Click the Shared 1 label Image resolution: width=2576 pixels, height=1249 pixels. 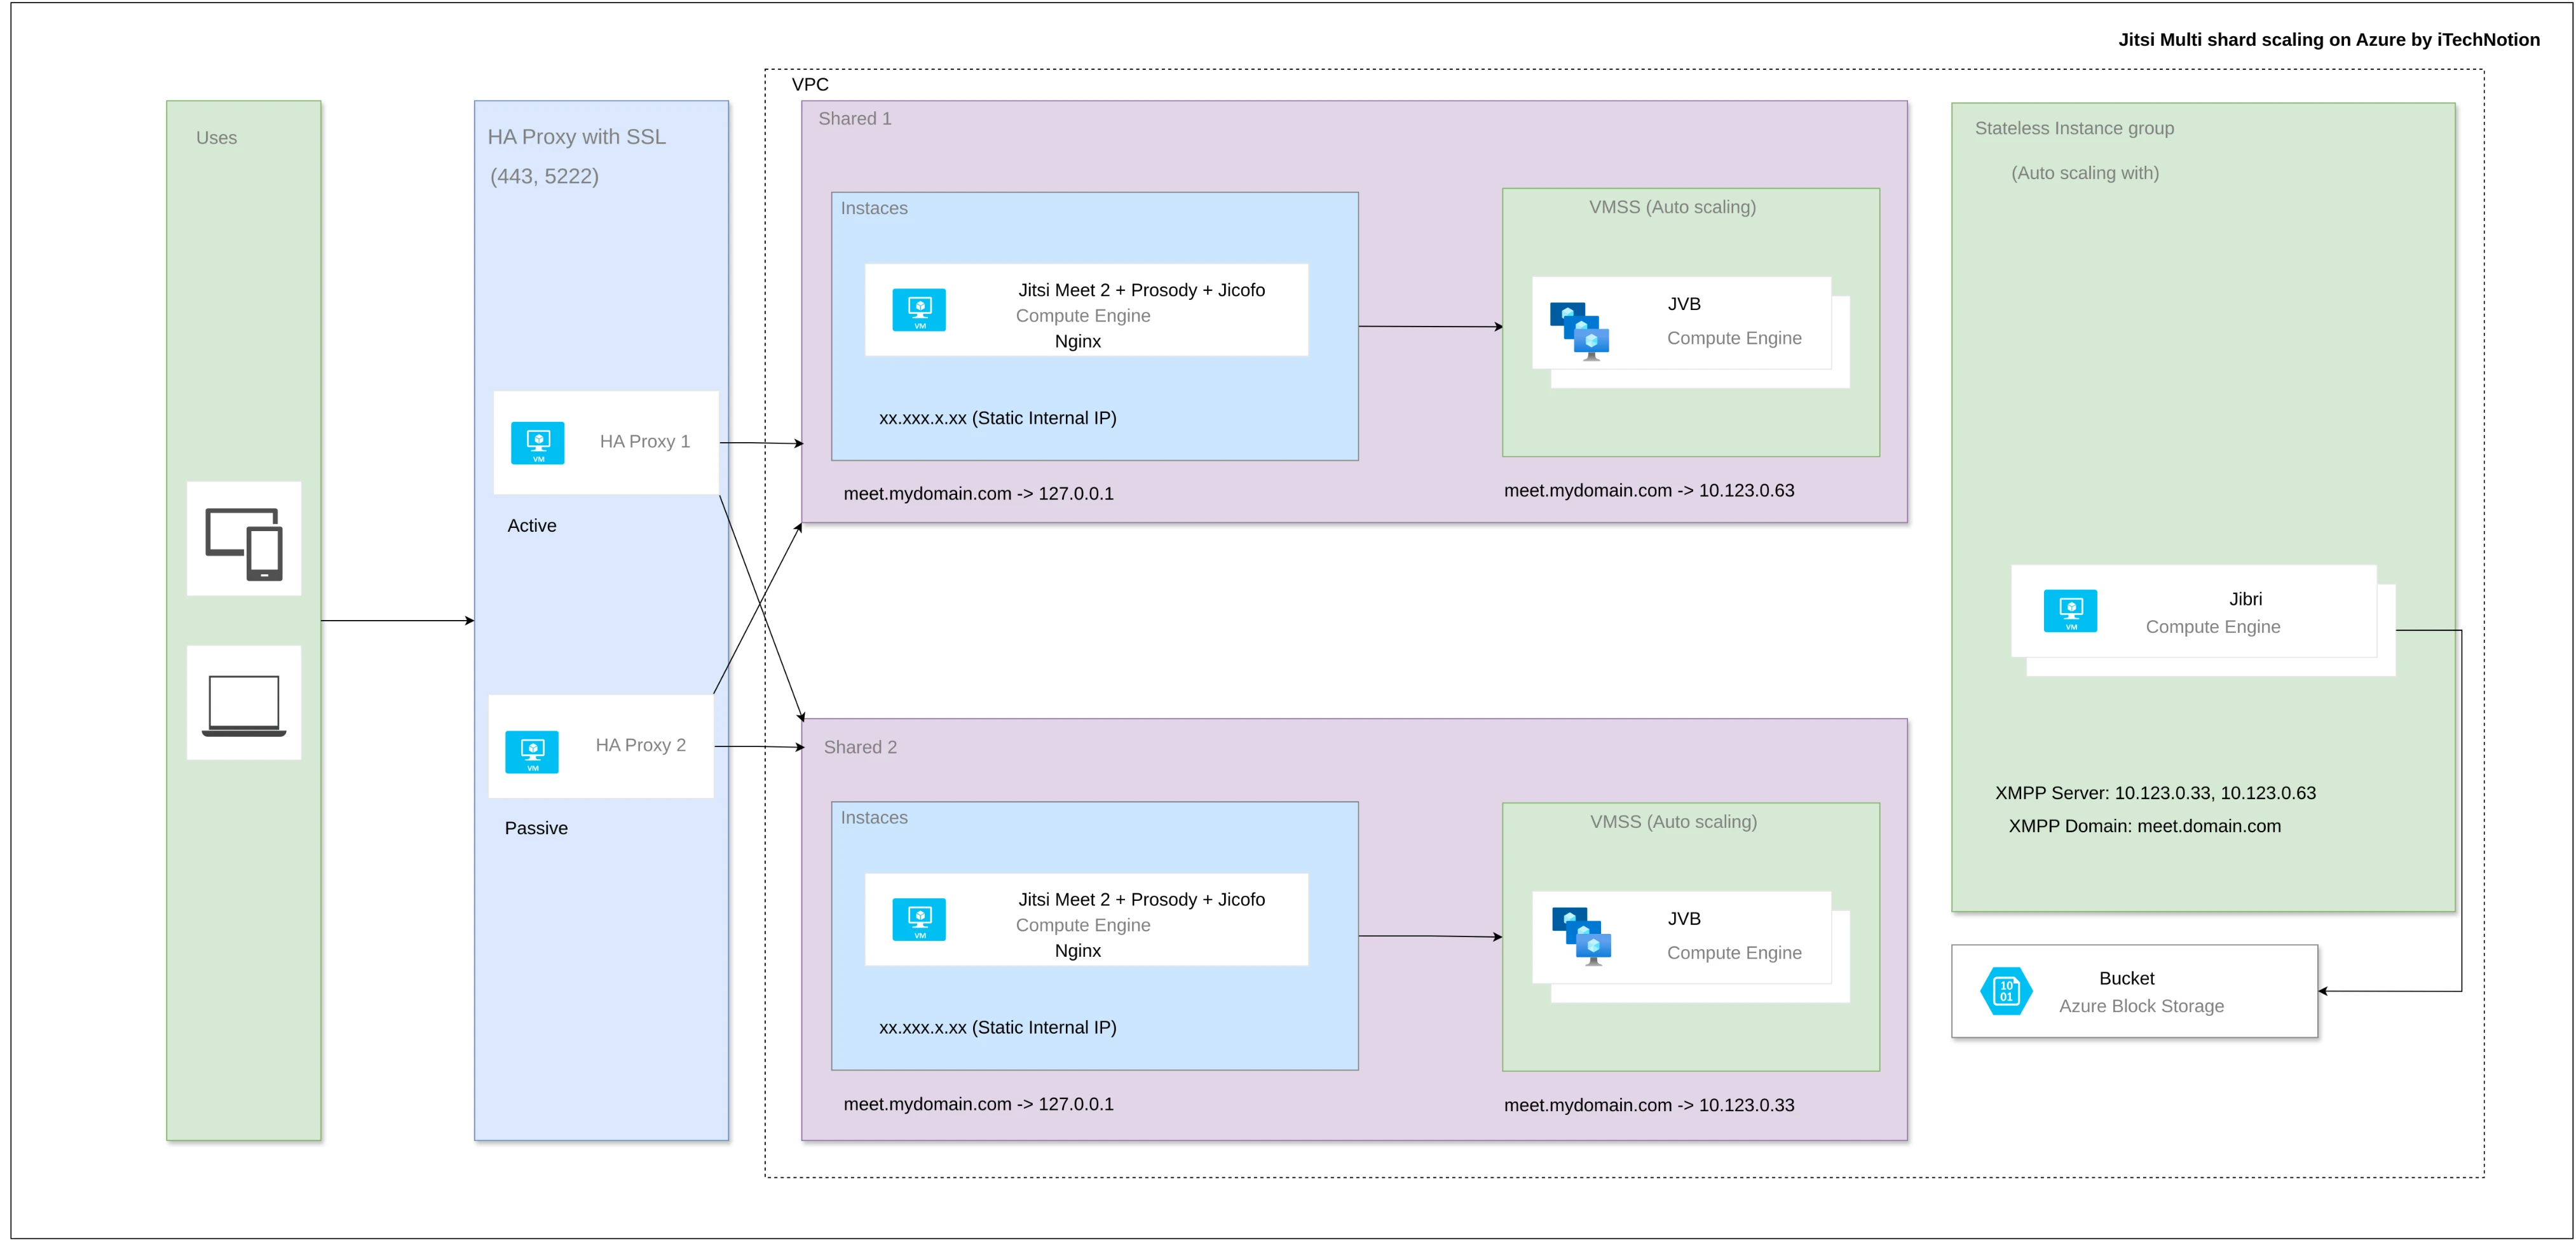[x=855, y=119]
